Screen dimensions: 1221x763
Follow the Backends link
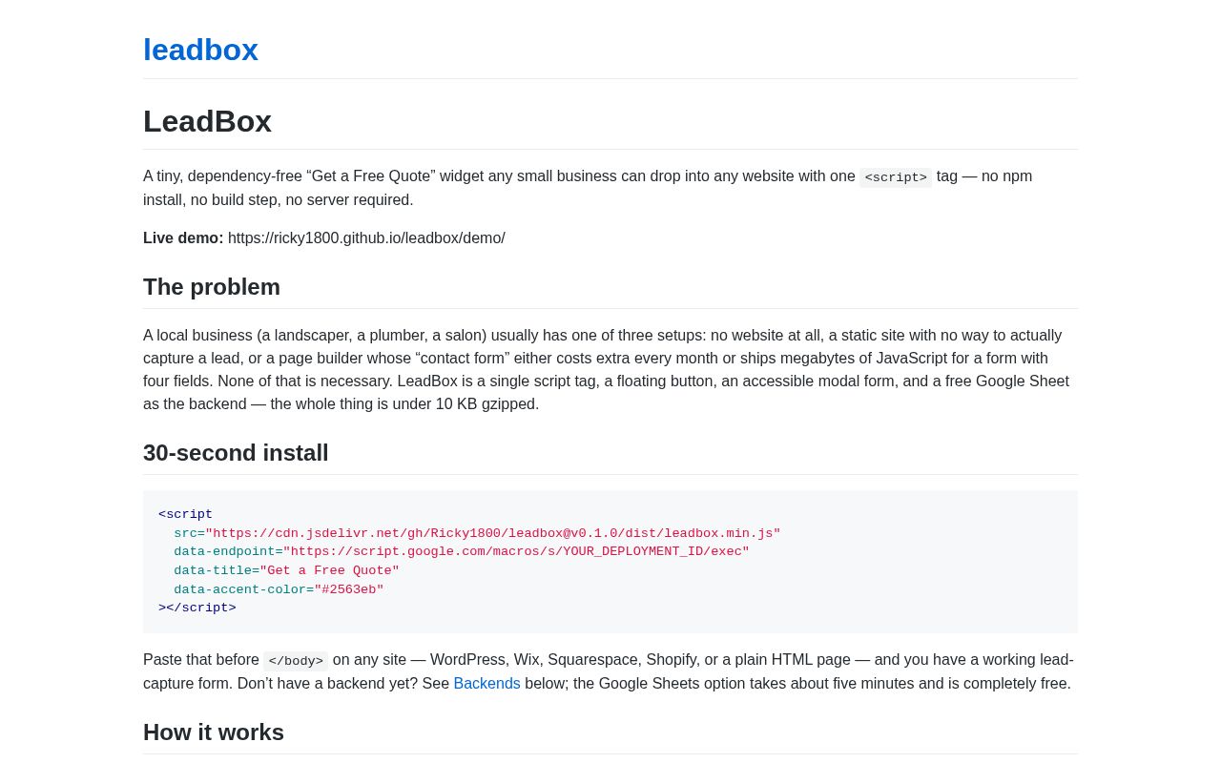pos(486,684)
